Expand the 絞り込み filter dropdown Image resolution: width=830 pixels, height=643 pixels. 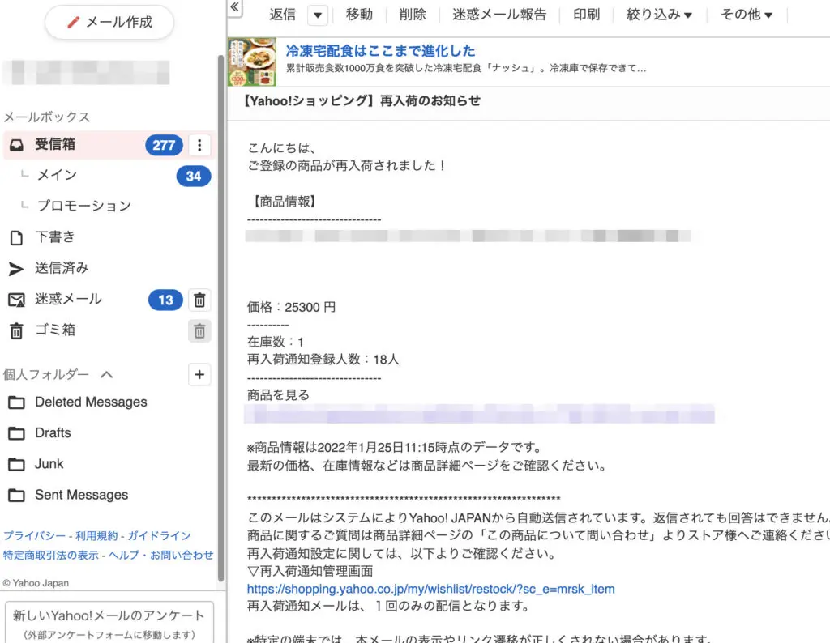click(659, 15)
